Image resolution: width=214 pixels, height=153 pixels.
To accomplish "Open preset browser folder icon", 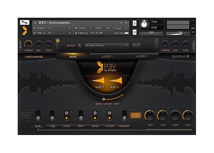I will 80,45.
